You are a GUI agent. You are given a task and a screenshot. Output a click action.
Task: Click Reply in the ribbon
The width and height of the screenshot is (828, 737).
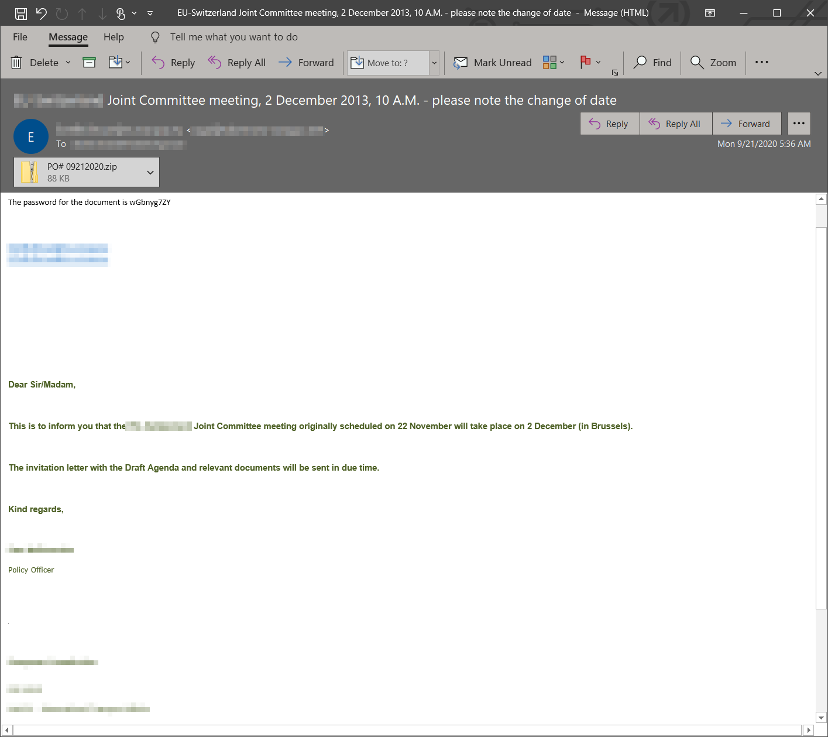(x=173, y=63)
